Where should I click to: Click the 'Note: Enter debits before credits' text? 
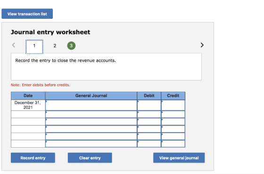point(41,85)
